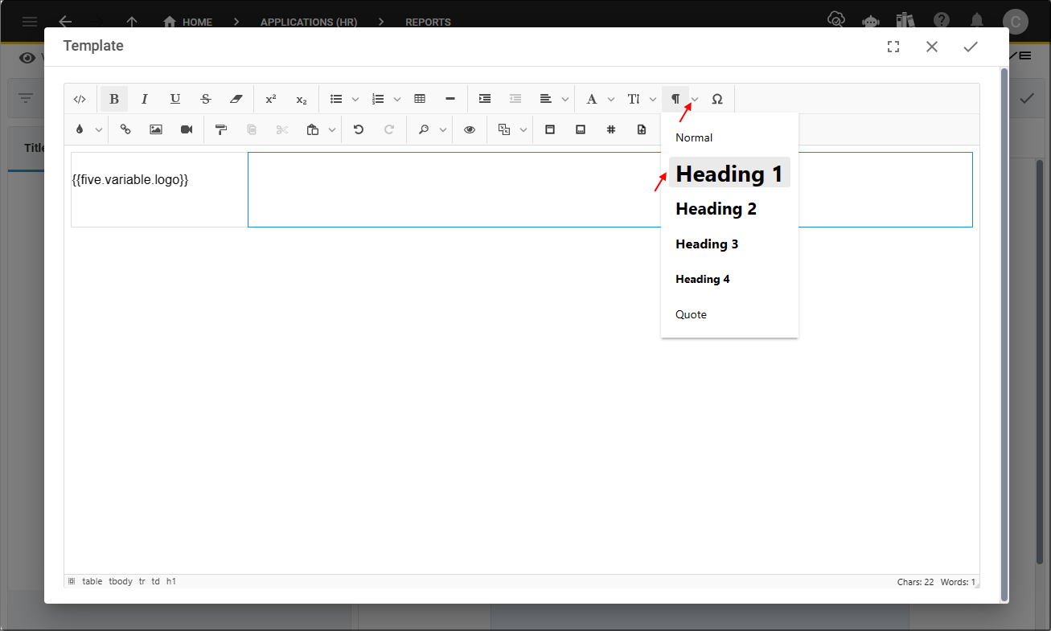Open the paste options dropdown chevron
This screenshot has width=1051, height=631.
click(x=330, y=129)
